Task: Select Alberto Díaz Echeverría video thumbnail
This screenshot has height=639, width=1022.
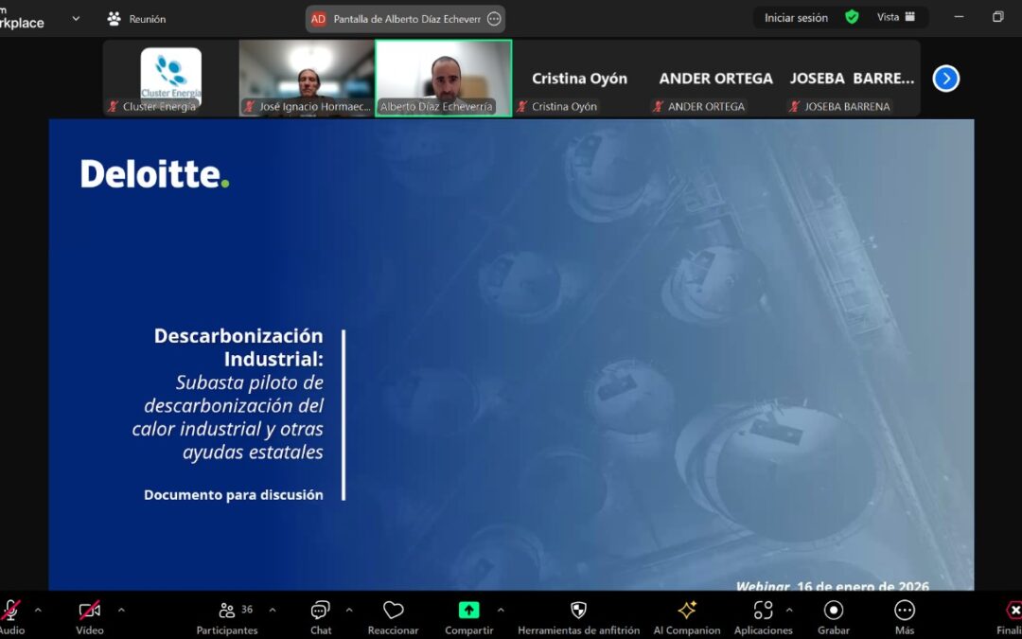Action: 444,78
